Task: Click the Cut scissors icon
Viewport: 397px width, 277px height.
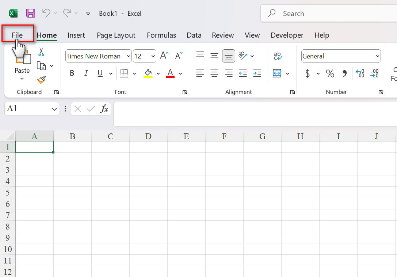Action: point(41,52)
